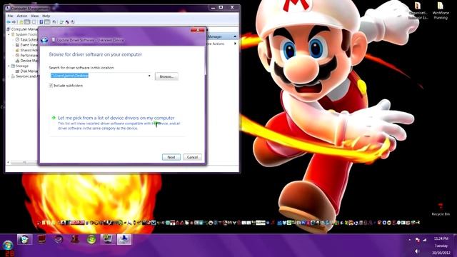Click the Cancel button
Screen dimensions: 457x257
pyautogui.click(x=192, y=157)
